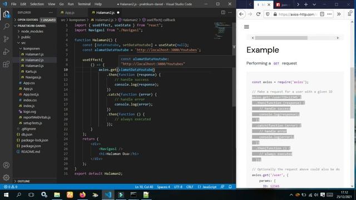Change line endings via CRLF
This screenshot has height=200, width=356.
(190, 187)
